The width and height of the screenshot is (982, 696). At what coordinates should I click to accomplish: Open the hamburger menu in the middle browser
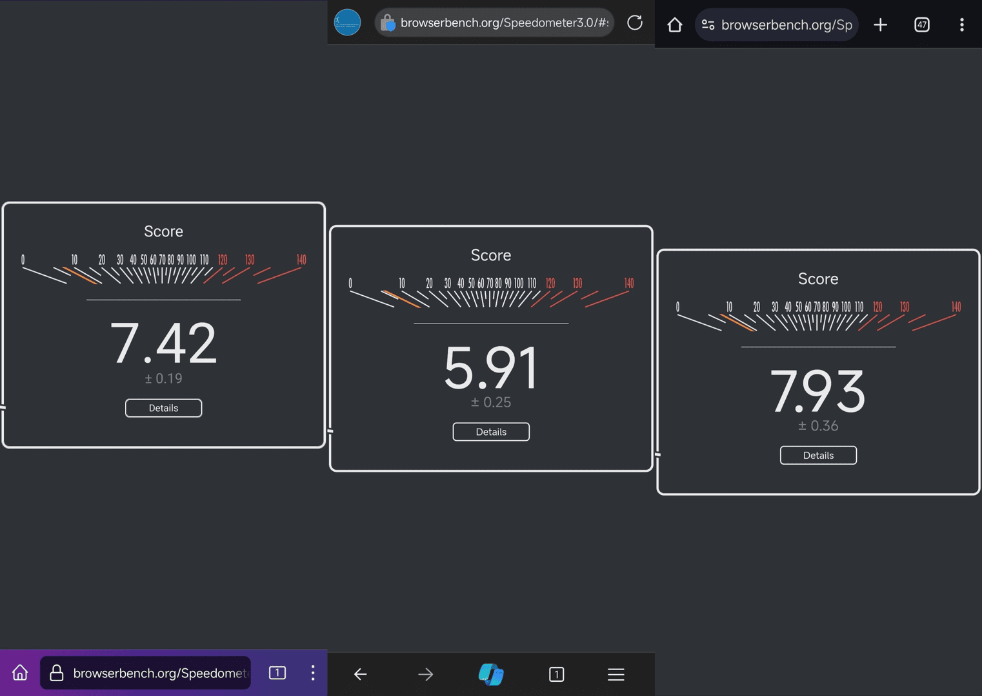tap(616, 674)
